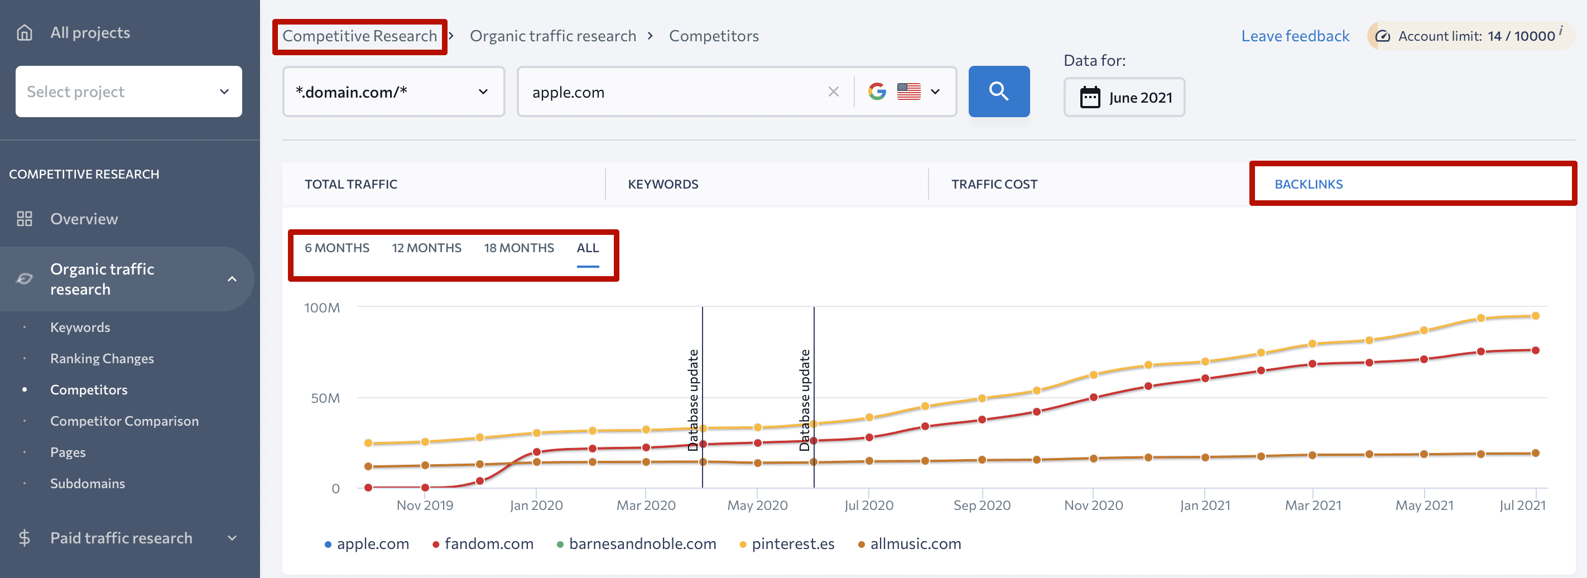Image resolution: width=1587 pixels, height=578 pixels.
Task: Click the Google search engine icon
Action: pos(877,91)
